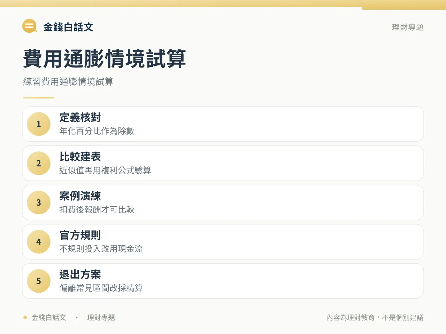Click the 金錢白話文 brand name in header

point(68,27)
